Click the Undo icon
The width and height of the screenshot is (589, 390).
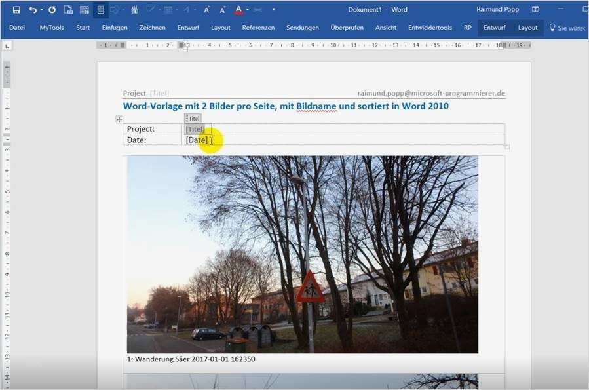[33, 10]
